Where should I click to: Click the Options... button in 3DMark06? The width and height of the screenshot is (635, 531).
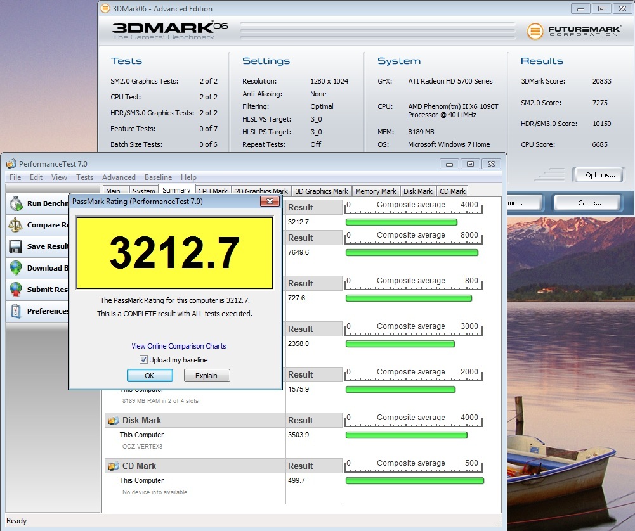tap(599, 175)
